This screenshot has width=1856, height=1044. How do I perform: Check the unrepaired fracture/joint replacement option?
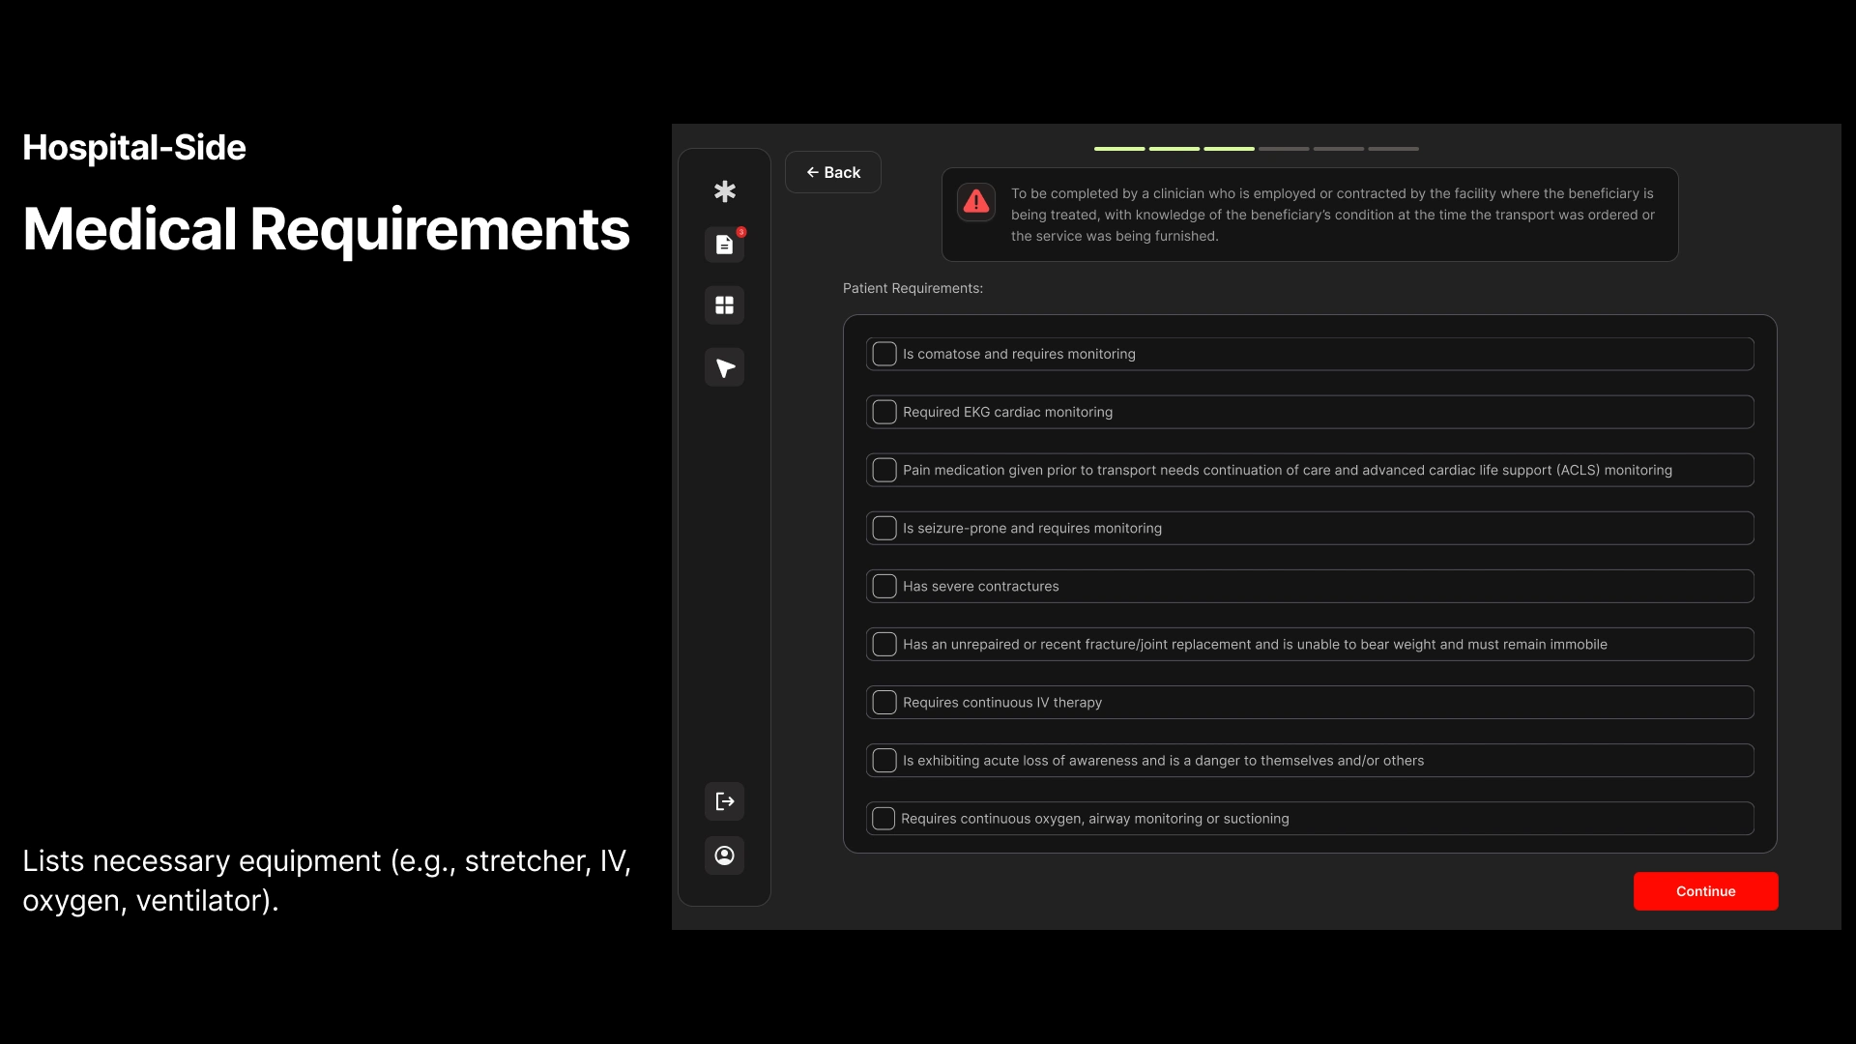[884, 644]
